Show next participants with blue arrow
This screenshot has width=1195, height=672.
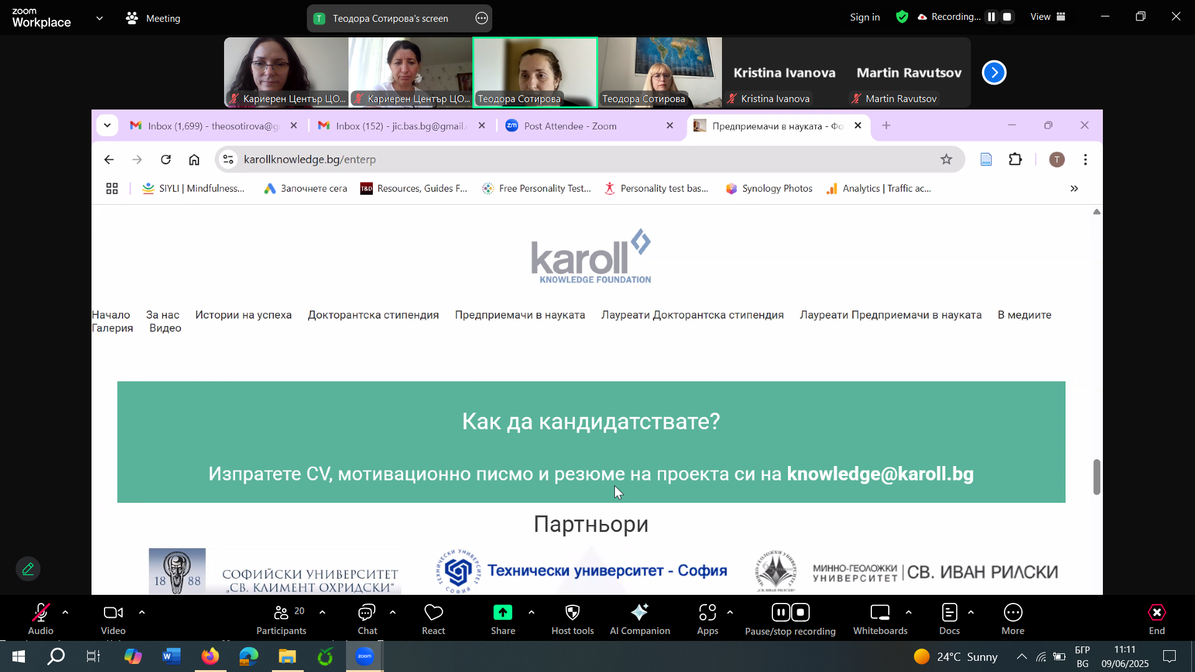pyautogui.click(x=994, y=73)
